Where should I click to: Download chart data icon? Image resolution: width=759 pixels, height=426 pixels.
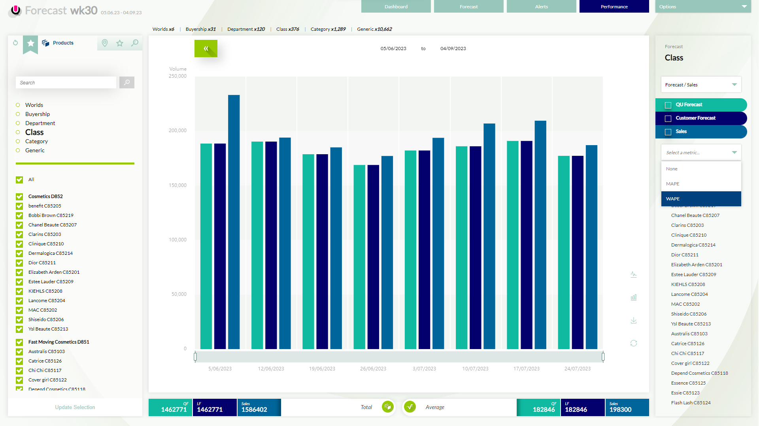[633, 320]
